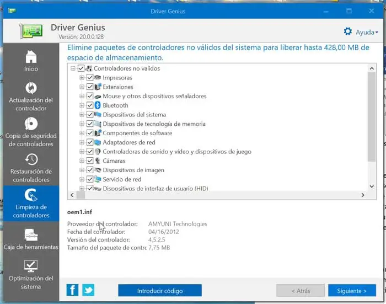Click the Impresoras printer icon
This screenshot has width=386, height=304.
point(98,78)
